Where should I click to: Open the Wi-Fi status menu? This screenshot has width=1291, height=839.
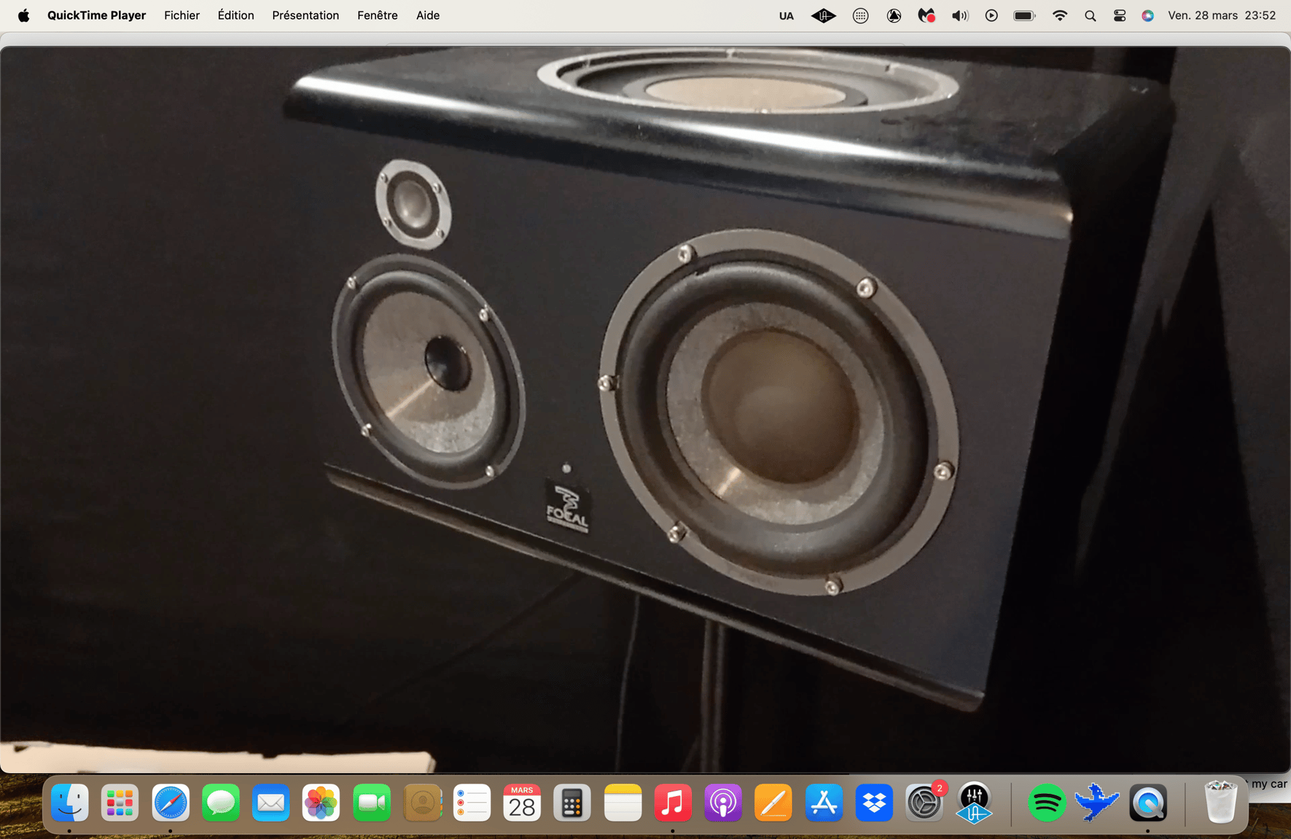coord(1060,15)
